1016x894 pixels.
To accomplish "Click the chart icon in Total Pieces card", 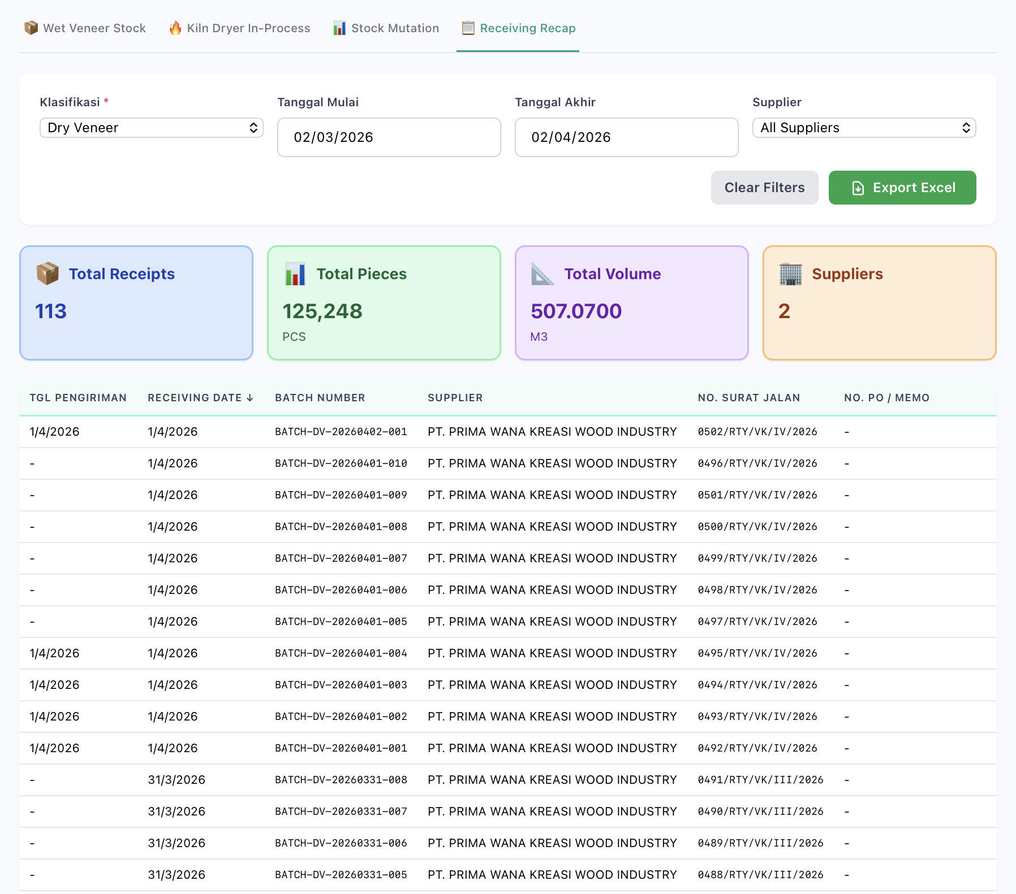I will 295,274.
